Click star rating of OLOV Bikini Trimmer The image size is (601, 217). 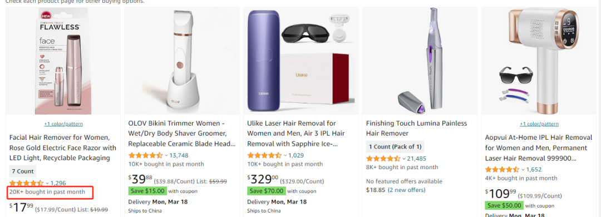coord(146,155)
